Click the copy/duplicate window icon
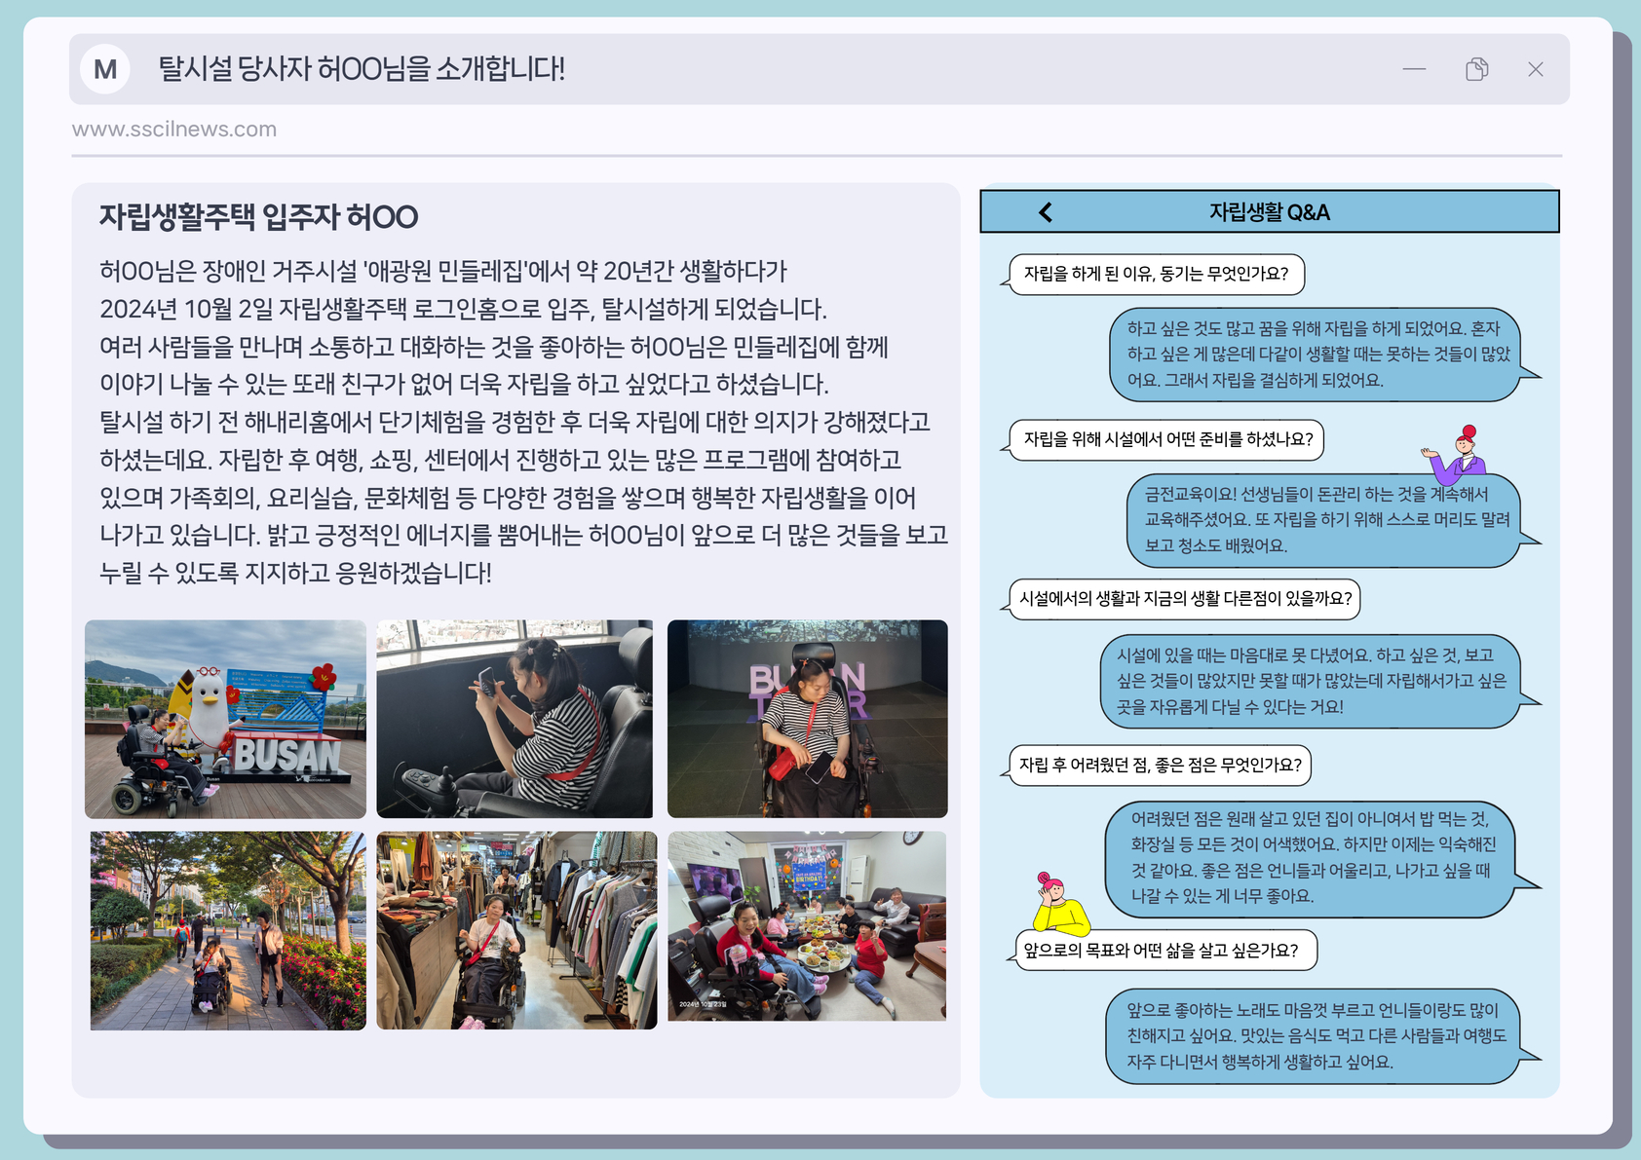The height and width of the screenshot is (1160, 1641). click(x=1476, y=69)
